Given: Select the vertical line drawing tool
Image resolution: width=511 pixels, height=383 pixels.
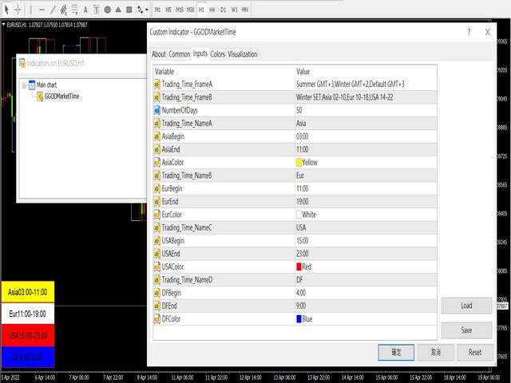Looking at the screenshot, I should tap(31, 10).
